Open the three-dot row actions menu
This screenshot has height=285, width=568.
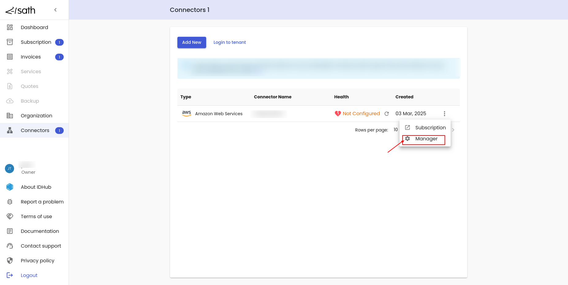pyautogui.click(x=444, y=114)
